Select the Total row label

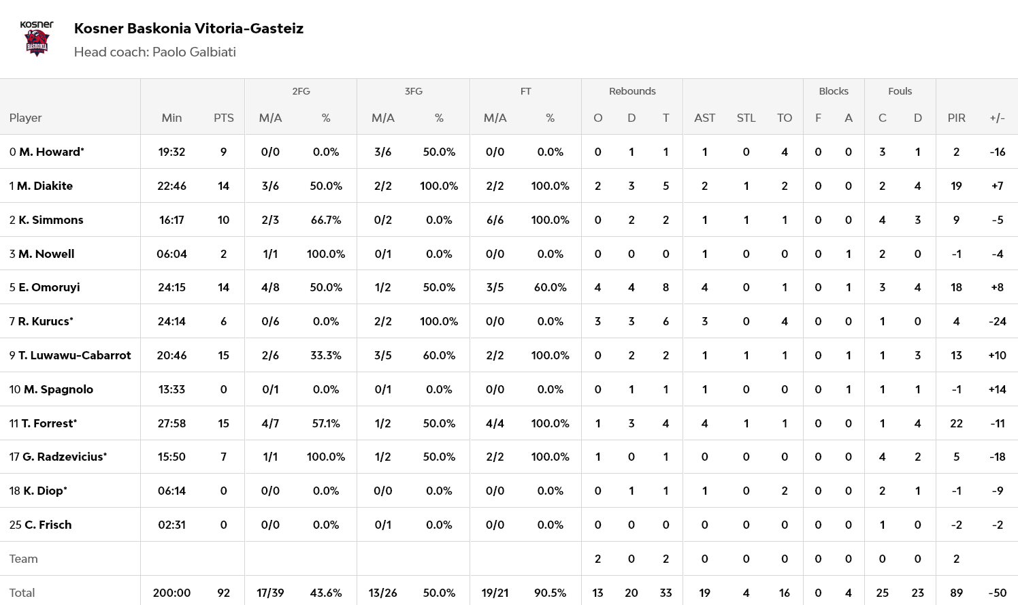(22, 593)
